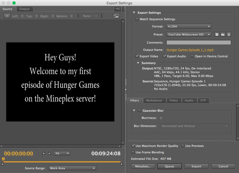Click the Blurriness value field
Viewport: 239px width, 173px height.
coord(161,118)
